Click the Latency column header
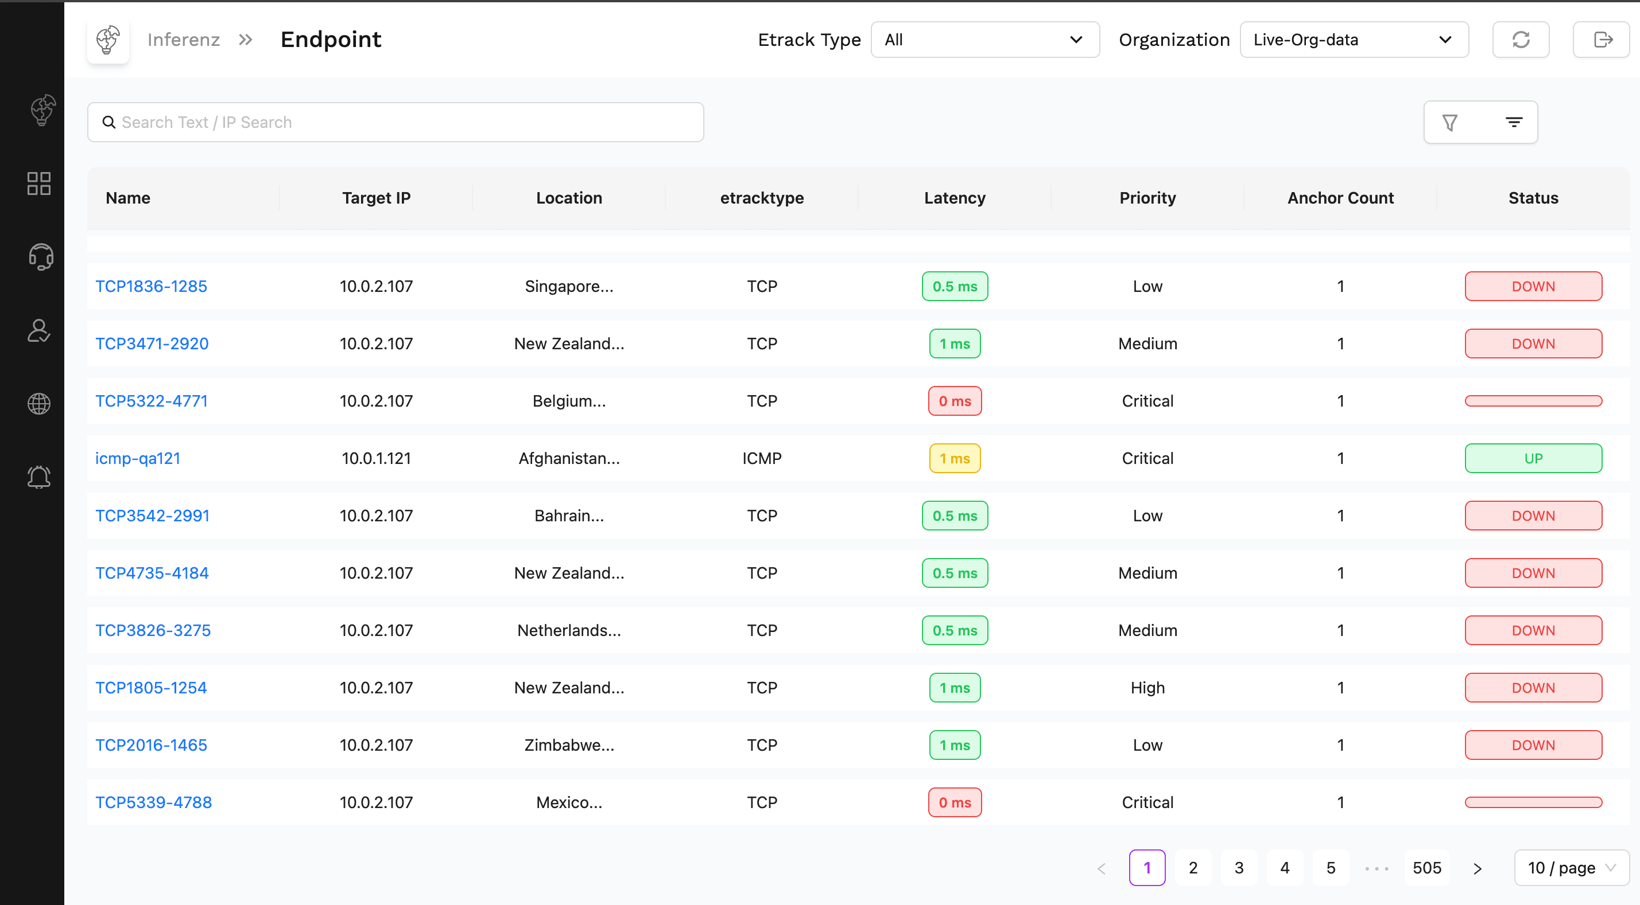This screenshot has height=905, width=1640. click(x=955, y=198)
